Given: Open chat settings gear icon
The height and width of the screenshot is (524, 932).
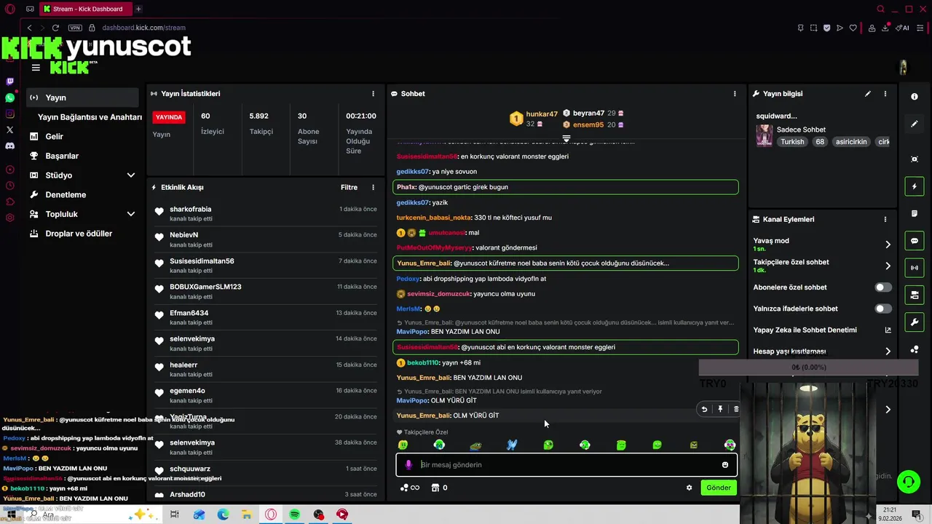Looking at the screenshot, I should 689,488.
